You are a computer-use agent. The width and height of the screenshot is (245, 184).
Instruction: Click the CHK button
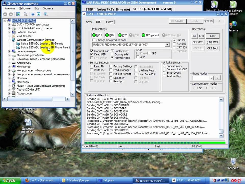click(201, 36)
